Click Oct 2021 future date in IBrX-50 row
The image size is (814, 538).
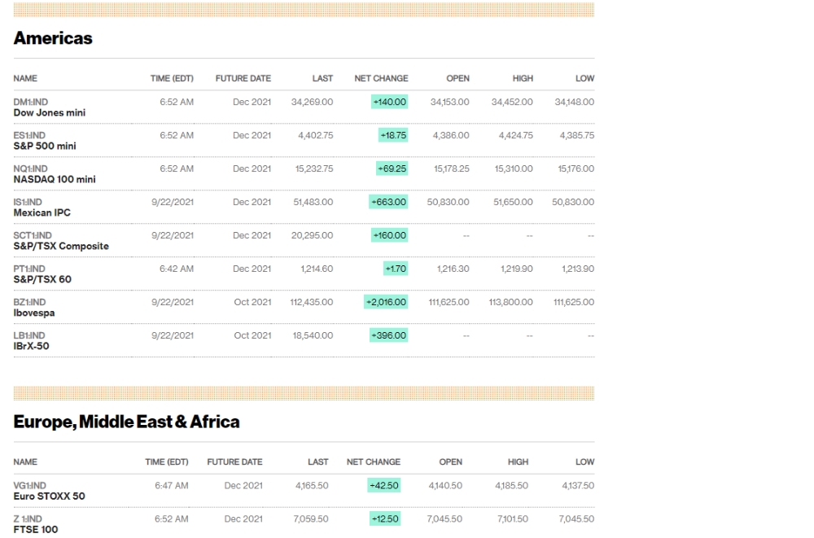[252, 335]
